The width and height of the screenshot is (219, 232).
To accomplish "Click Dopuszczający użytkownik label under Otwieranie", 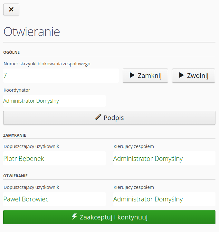I will [31, 187].
